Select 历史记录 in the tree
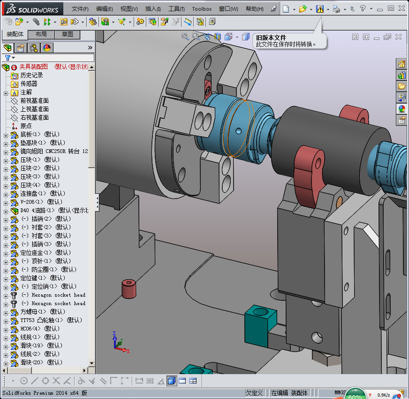The height and width of the screenshot is (399, 409). (31, 76)
